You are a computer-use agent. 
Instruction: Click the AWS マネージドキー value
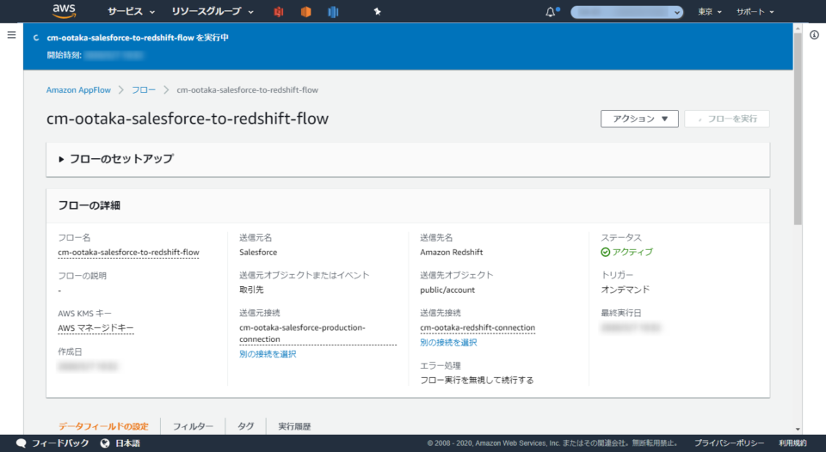point(96,328)
